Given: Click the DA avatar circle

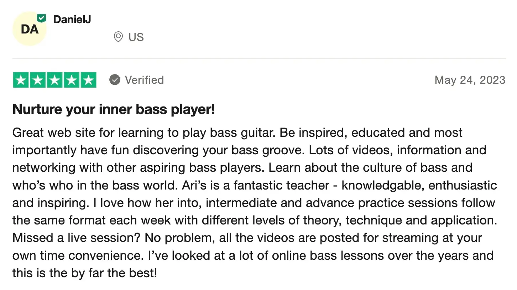Looking at the screenshot, I should 30,29.
